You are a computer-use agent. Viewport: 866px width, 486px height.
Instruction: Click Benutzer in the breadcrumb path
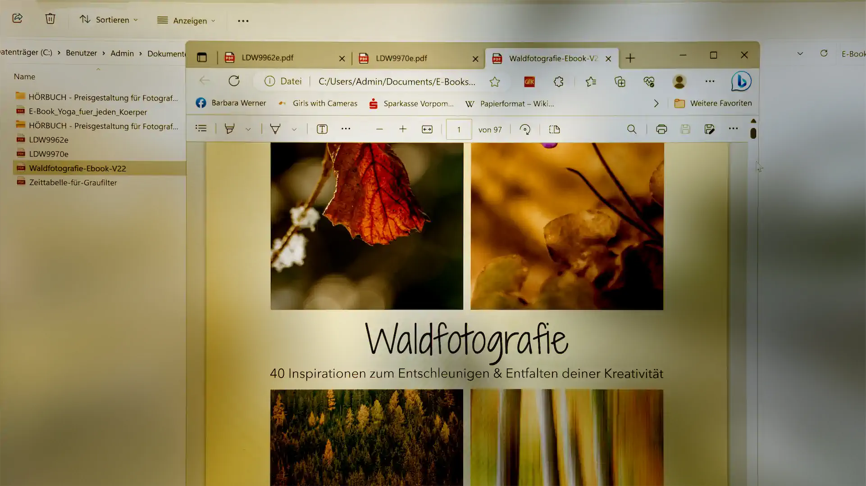coord(81,53)
